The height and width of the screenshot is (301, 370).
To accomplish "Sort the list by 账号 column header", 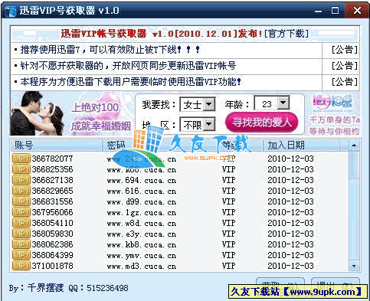I will 57,146.
